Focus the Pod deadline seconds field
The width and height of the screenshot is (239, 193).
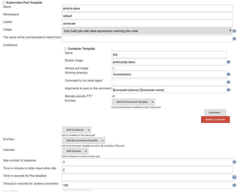(x=147, y=177)
